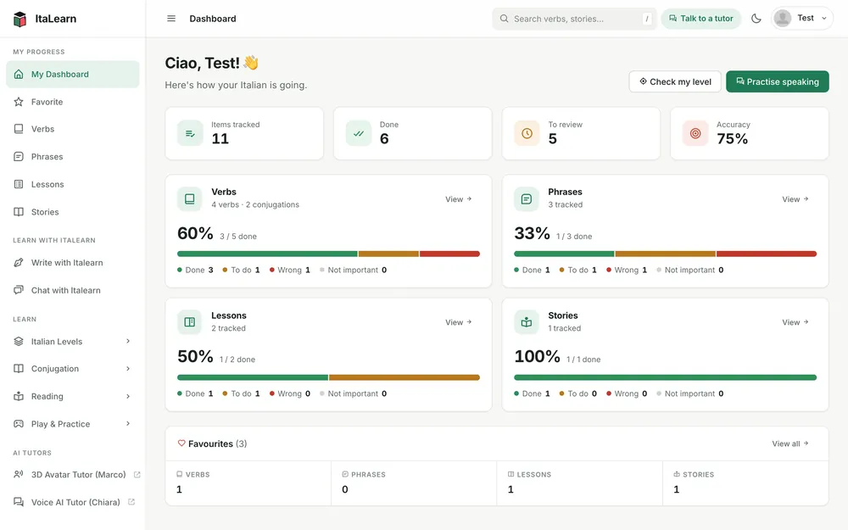
Task: Click the Check my level button
Action: tap(675, 81)
